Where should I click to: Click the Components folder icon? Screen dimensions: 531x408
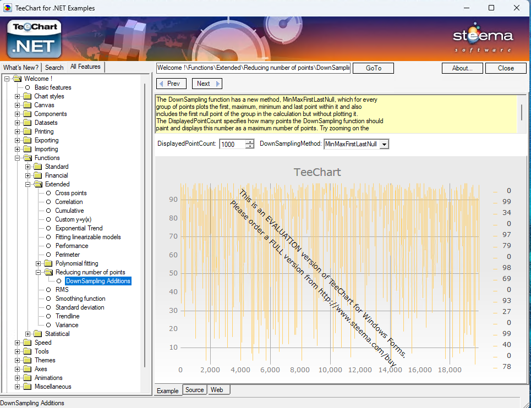point(28,114)
